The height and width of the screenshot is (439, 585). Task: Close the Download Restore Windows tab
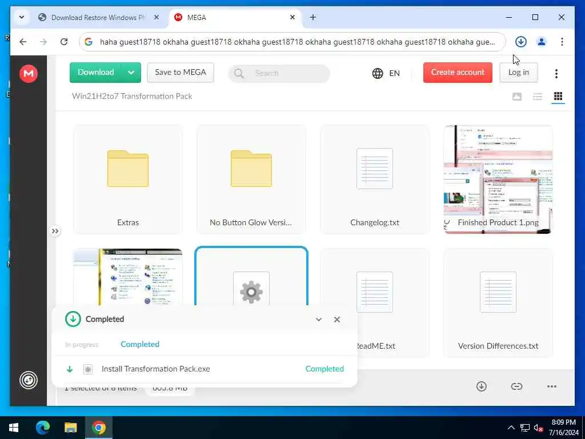pyautogui.click(x=157, y=18)
